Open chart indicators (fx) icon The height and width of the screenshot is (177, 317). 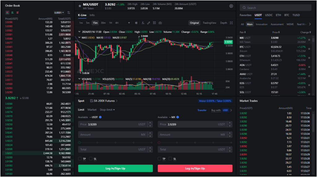coord(143,23)
